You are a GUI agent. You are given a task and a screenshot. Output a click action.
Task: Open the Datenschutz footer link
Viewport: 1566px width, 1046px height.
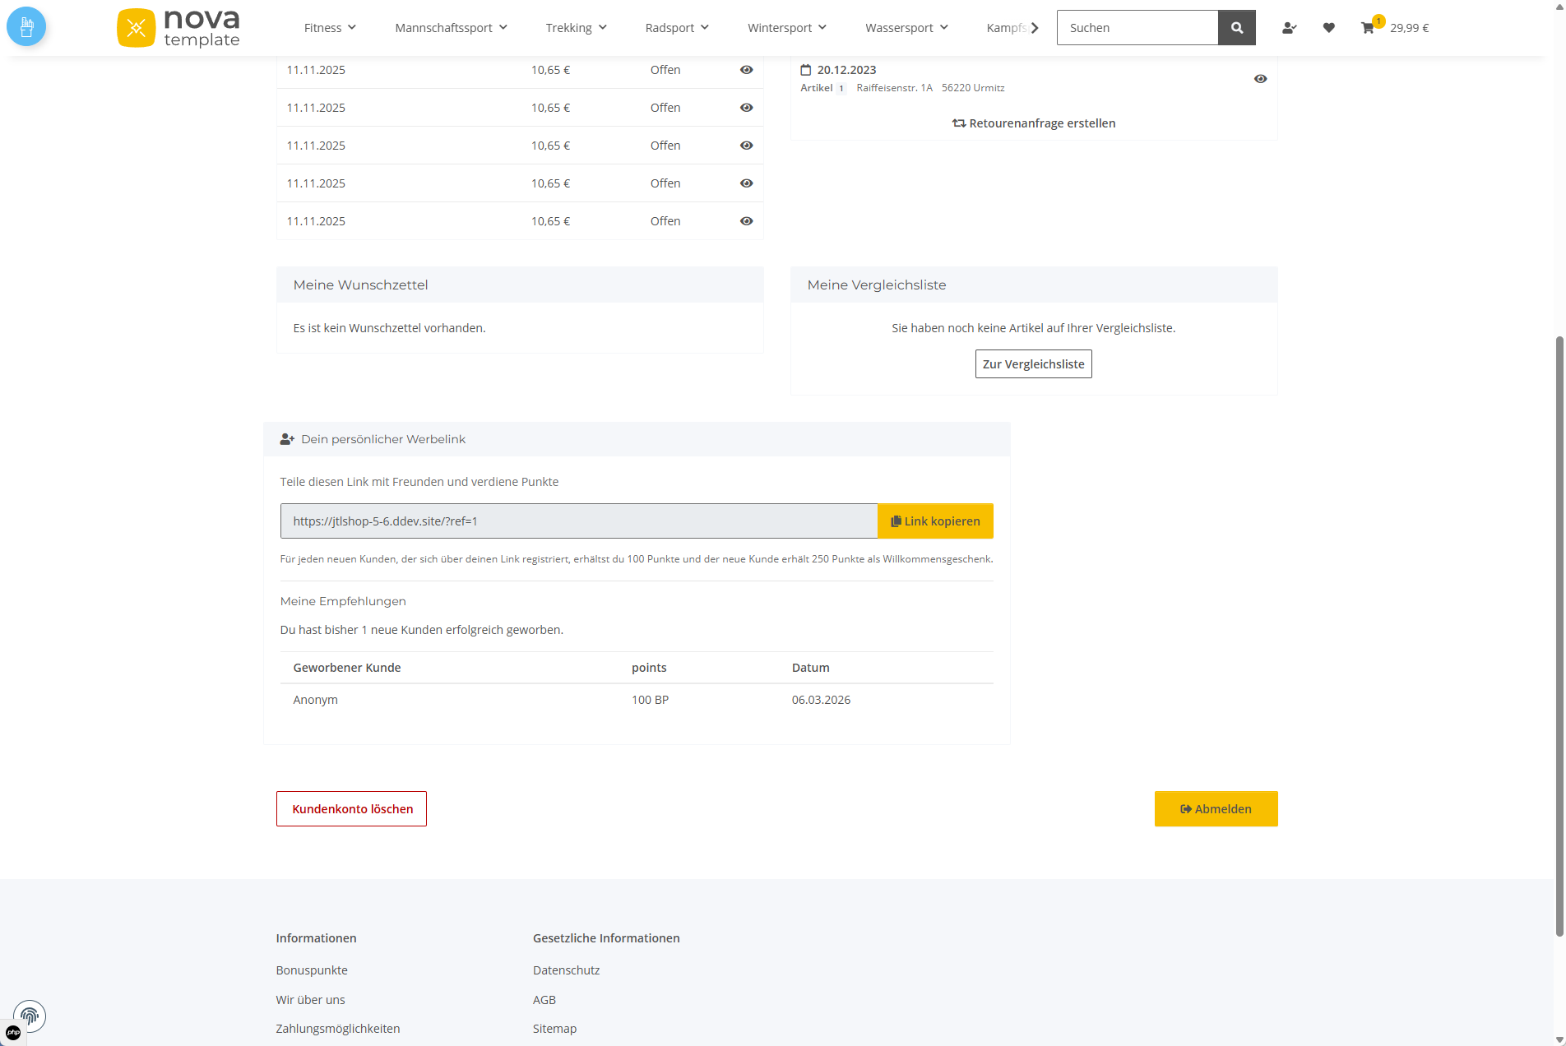click(566, 970)
